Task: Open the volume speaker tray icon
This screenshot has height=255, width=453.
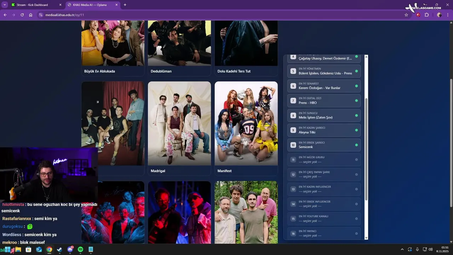Action: 431,250
